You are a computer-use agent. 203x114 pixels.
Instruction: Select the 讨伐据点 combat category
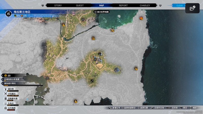11,94
